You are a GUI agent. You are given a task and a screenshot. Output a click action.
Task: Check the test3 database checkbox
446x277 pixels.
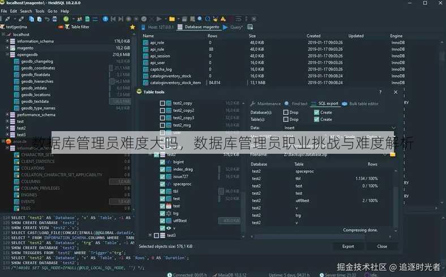coord(156,235)
